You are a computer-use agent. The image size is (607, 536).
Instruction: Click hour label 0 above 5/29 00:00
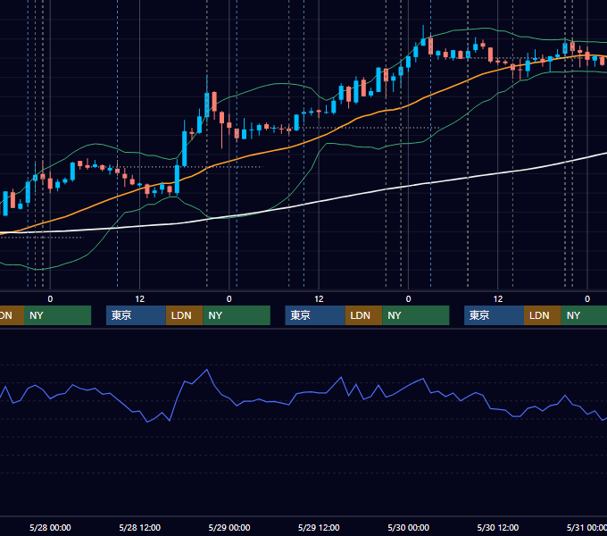(x=229, y=299)
